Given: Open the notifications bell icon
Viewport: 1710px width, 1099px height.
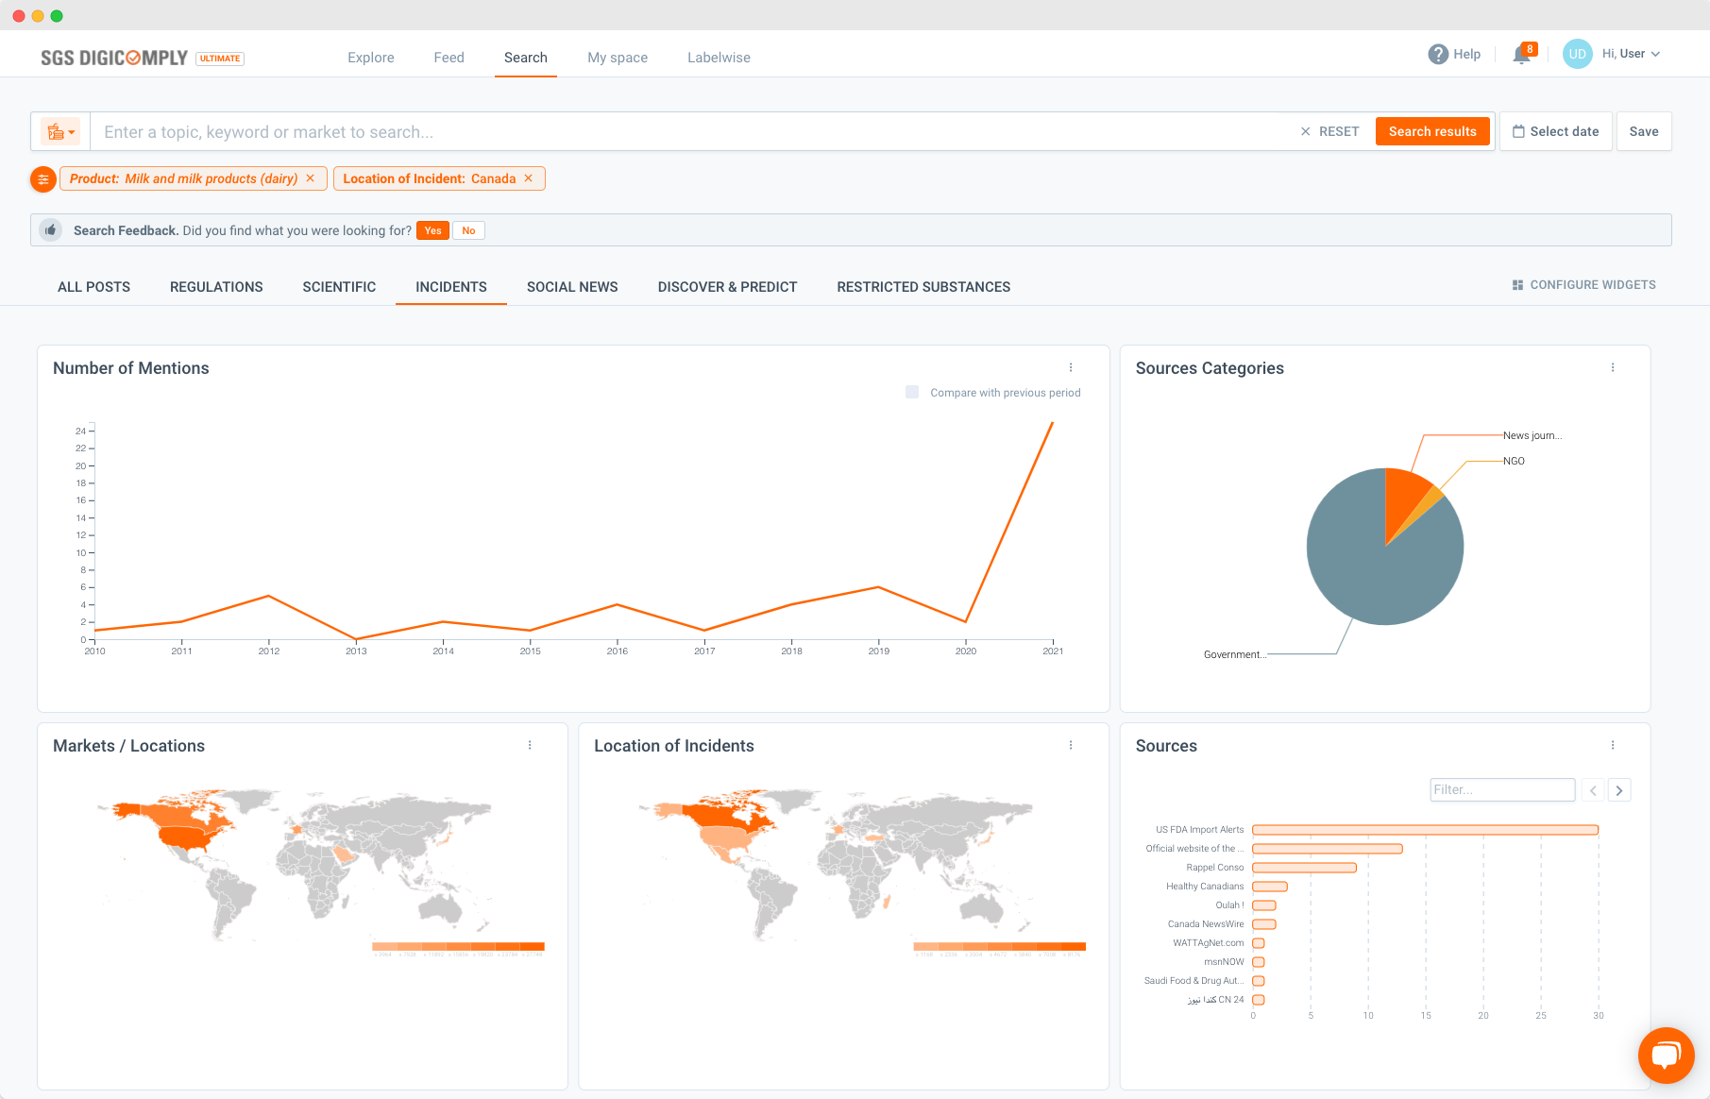Looking at the screenshot, I should pyautogui.click(x=1521, y=55).
